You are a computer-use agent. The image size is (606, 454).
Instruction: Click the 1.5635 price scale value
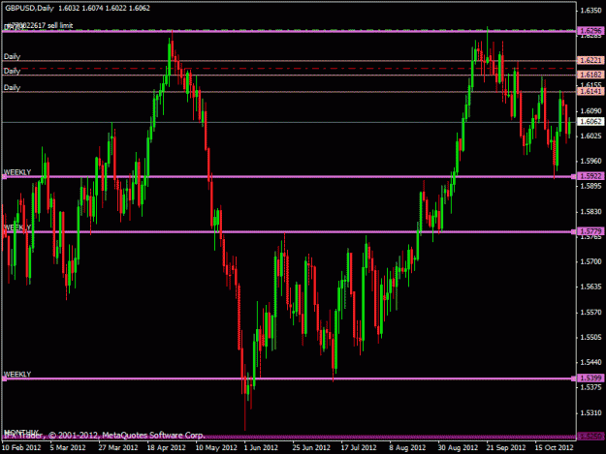(x=590, y=287)
